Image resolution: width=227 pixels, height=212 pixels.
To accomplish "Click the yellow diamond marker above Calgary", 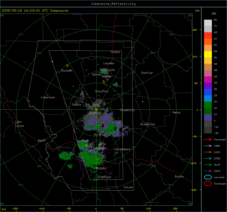I will tap(100, 145).
